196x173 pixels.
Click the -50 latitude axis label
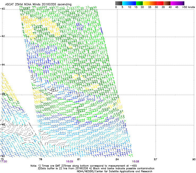[x=2, y=156]
